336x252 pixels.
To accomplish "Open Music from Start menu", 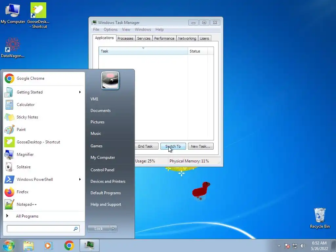I will 95,134.
